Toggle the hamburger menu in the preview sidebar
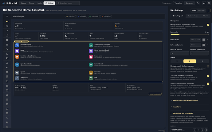This screenshot has height=132, width=212. tap(7, 17)
